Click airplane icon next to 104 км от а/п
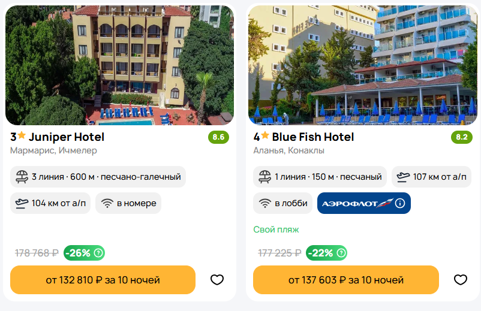 tap(22, 203)
